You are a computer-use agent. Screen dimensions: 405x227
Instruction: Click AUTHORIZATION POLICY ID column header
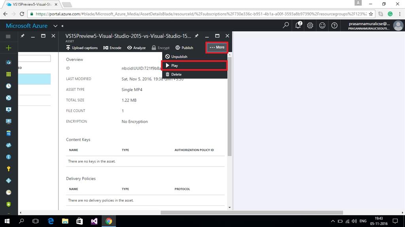(x=194, y=150)
